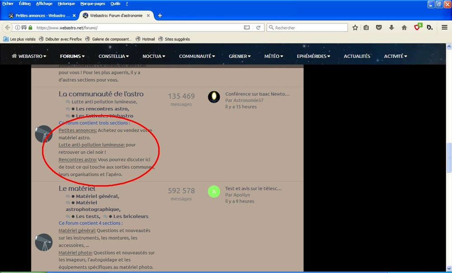Screen dimensions: 452x273
Task: Open the Test et avis sur le télesc... topic
Action: [x=254, y=188]
